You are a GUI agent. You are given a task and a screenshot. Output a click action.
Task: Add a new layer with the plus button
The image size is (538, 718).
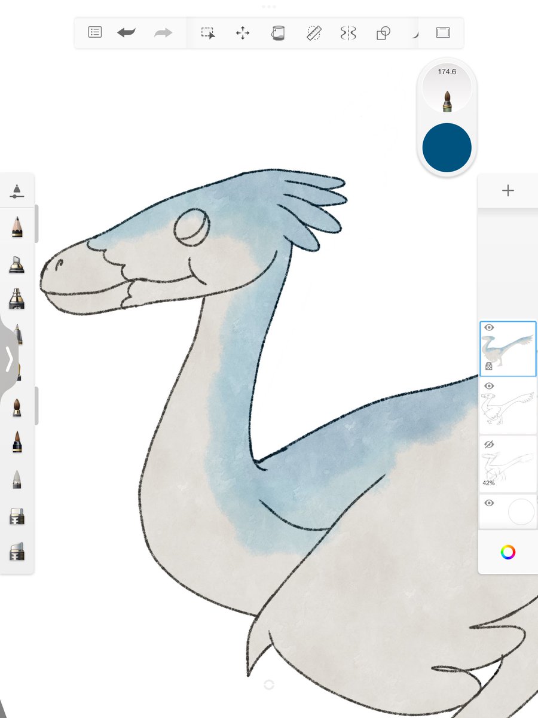(508, 191)
